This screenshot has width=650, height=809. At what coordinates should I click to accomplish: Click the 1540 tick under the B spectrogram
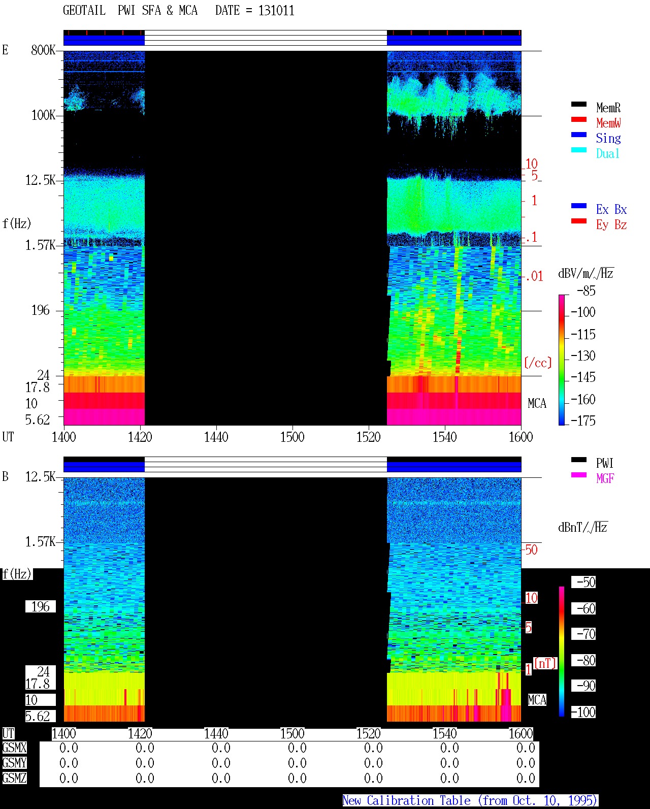click(445, 733)
